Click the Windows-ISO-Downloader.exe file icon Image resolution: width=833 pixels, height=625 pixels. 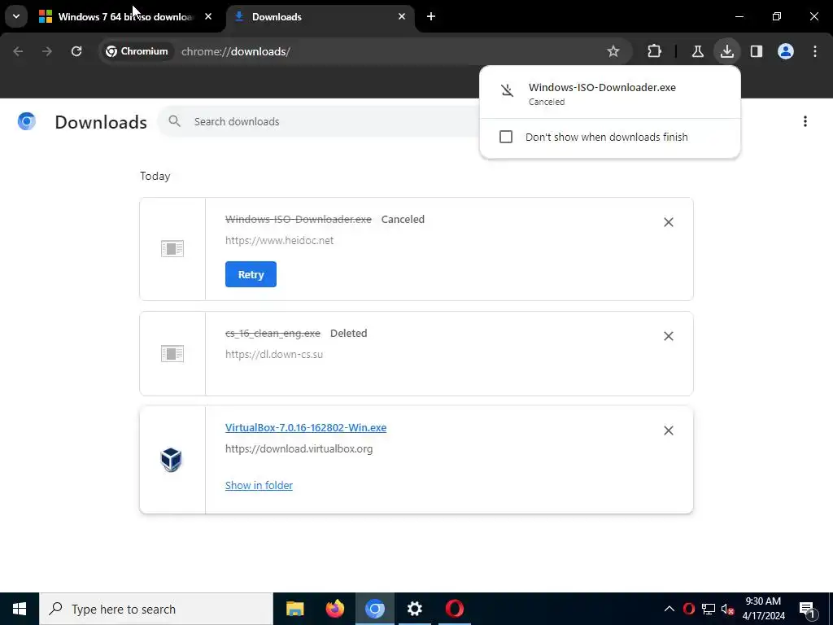pos(172,248)
